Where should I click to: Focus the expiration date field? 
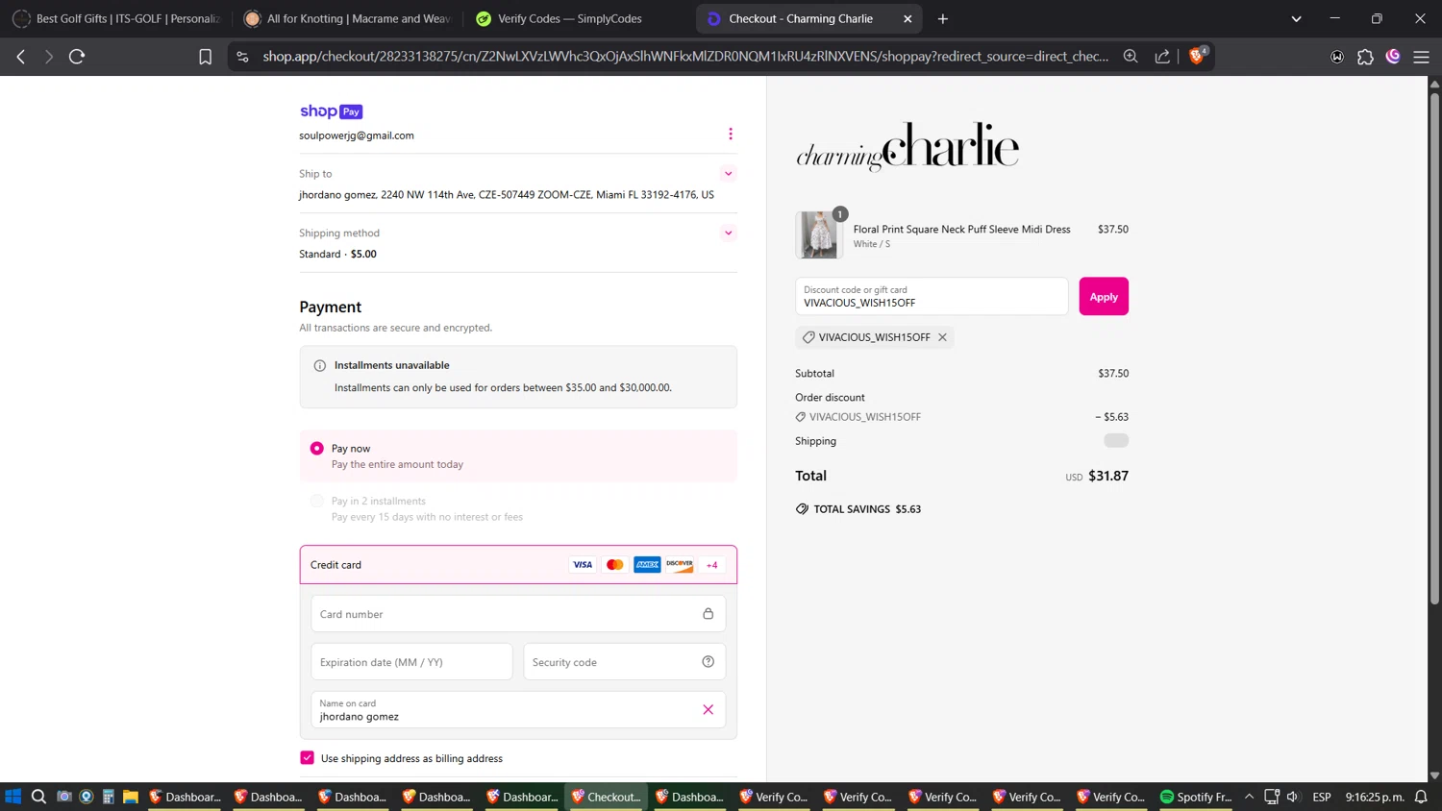pos(411,662)
